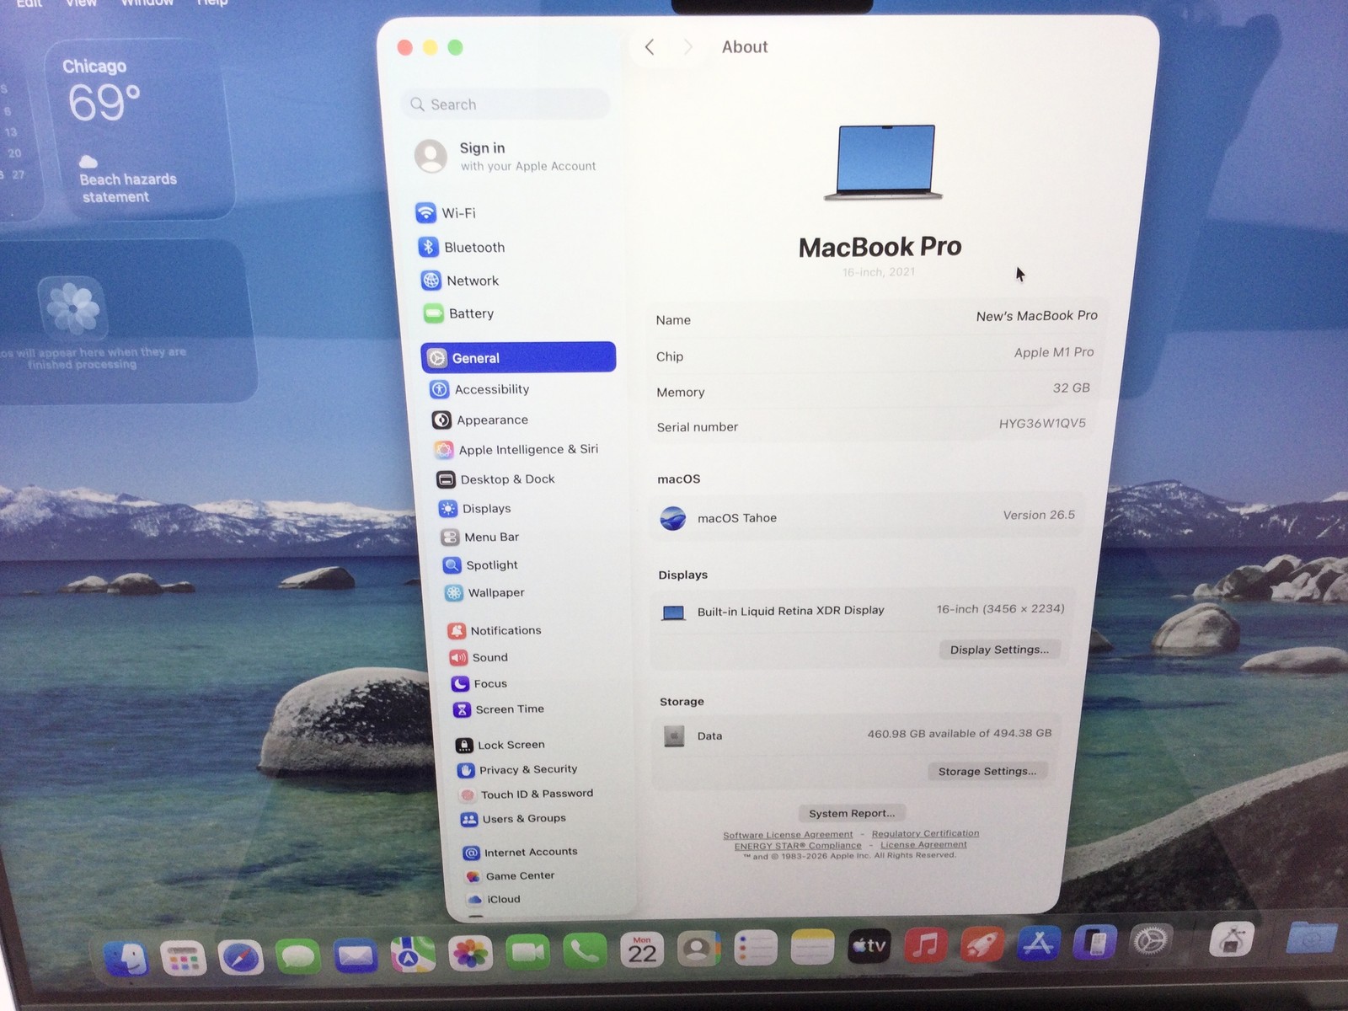Open Menu Bar settings

point(480,537)
